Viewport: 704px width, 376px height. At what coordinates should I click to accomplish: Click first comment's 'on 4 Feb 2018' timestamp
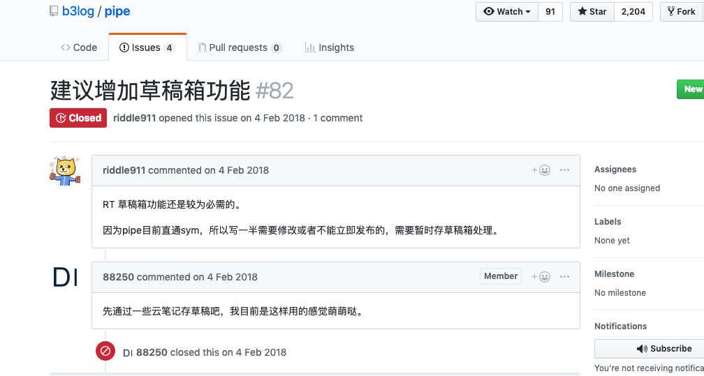(x=237, y=170)
